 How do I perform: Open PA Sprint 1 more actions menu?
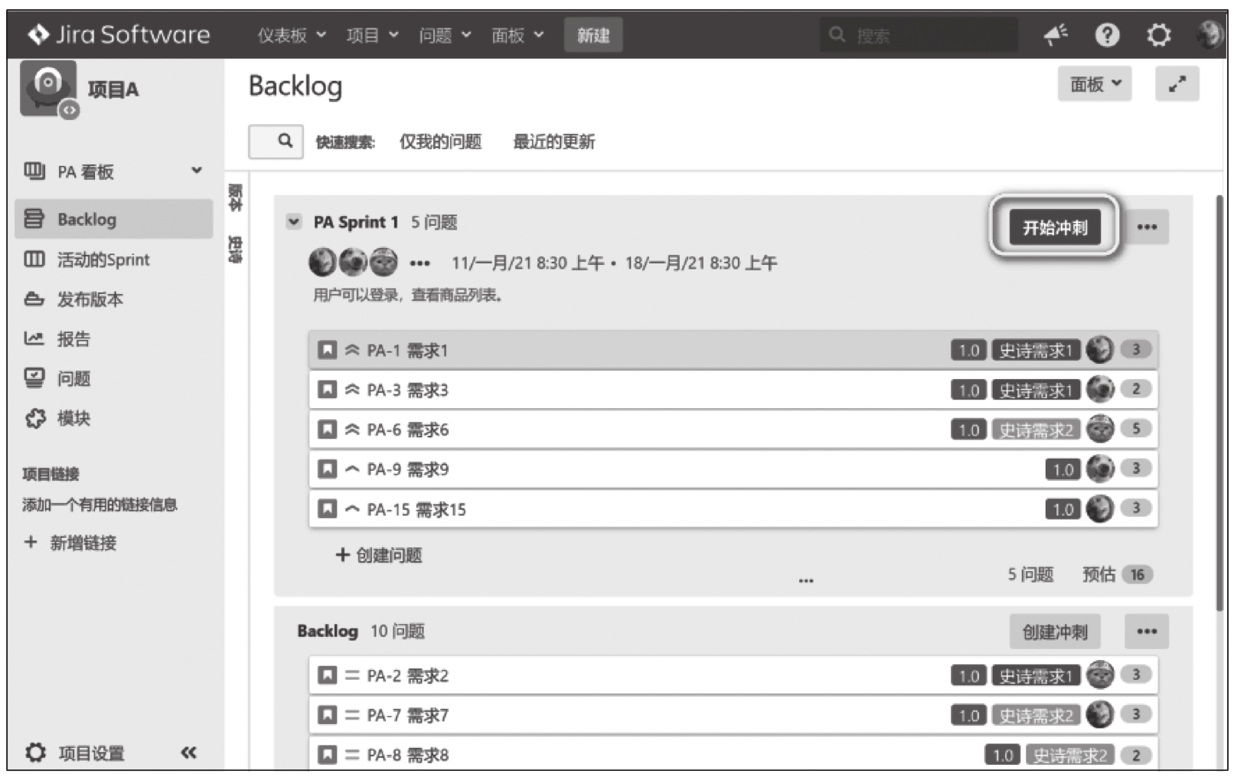1146,227
